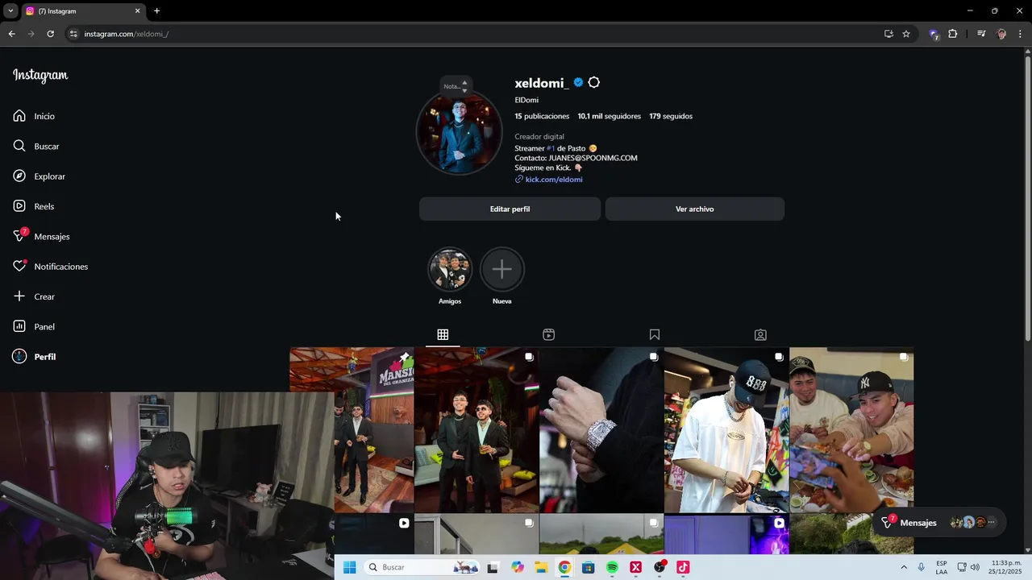Install the web app icon in address bar

(888, 34)
